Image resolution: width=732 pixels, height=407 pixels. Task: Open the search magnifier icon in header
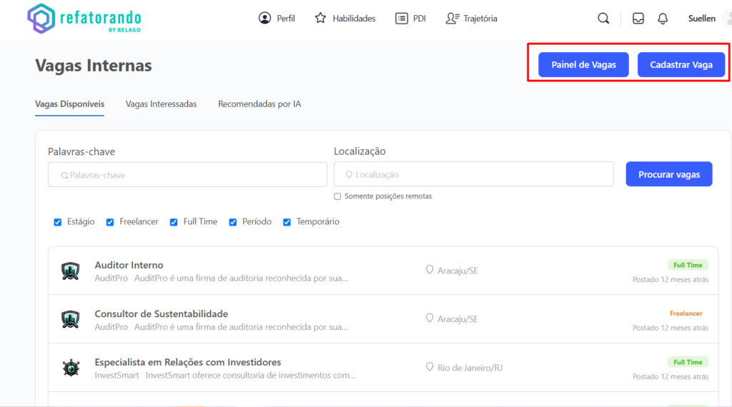pos(603,19)
